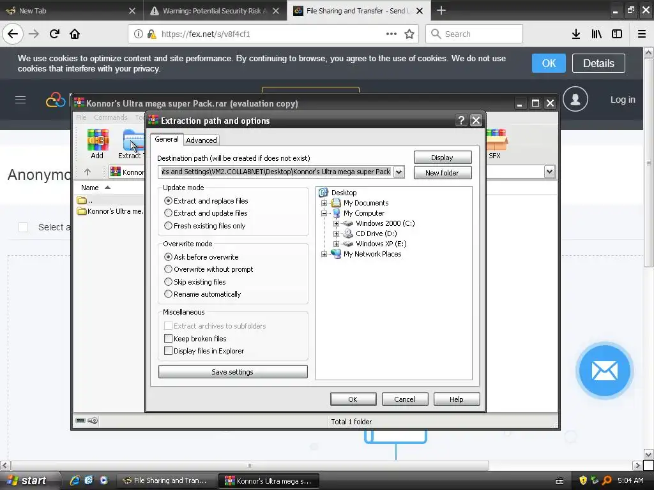Image resolution: width=654 pixels, height=490 pixels.
Task: Open the destination path dropdown
Action: (x=399, y=172)
